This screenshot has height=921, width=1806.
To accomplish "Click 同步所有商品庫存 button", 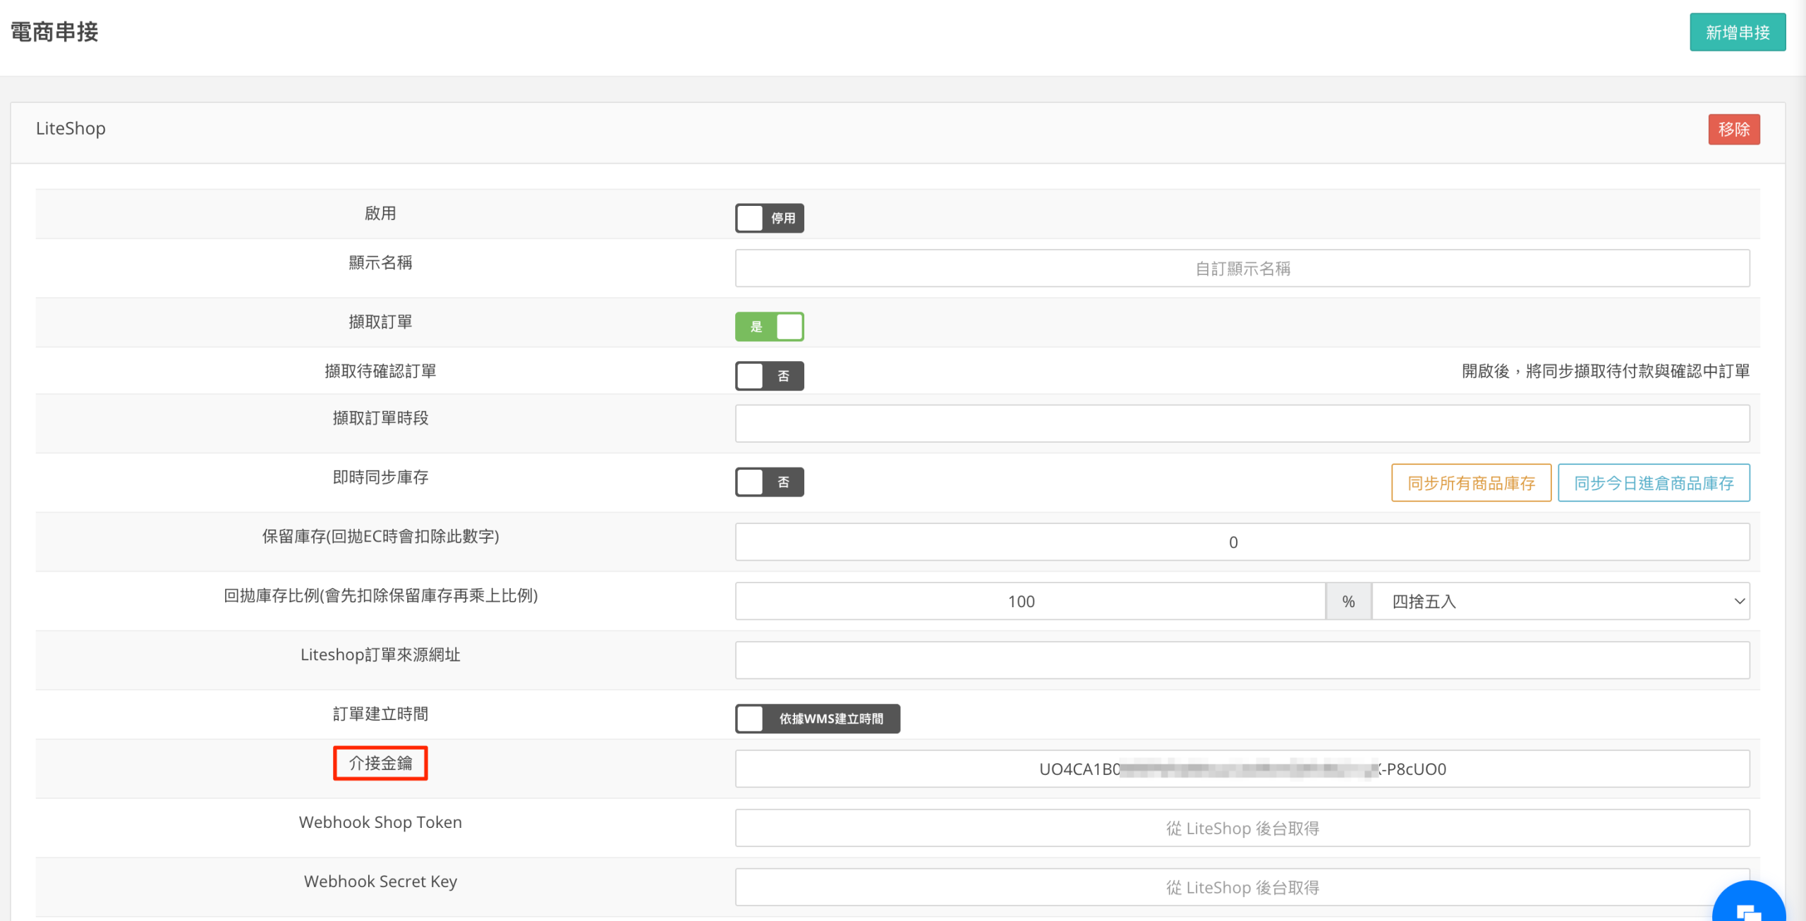I will [1471, 483].
